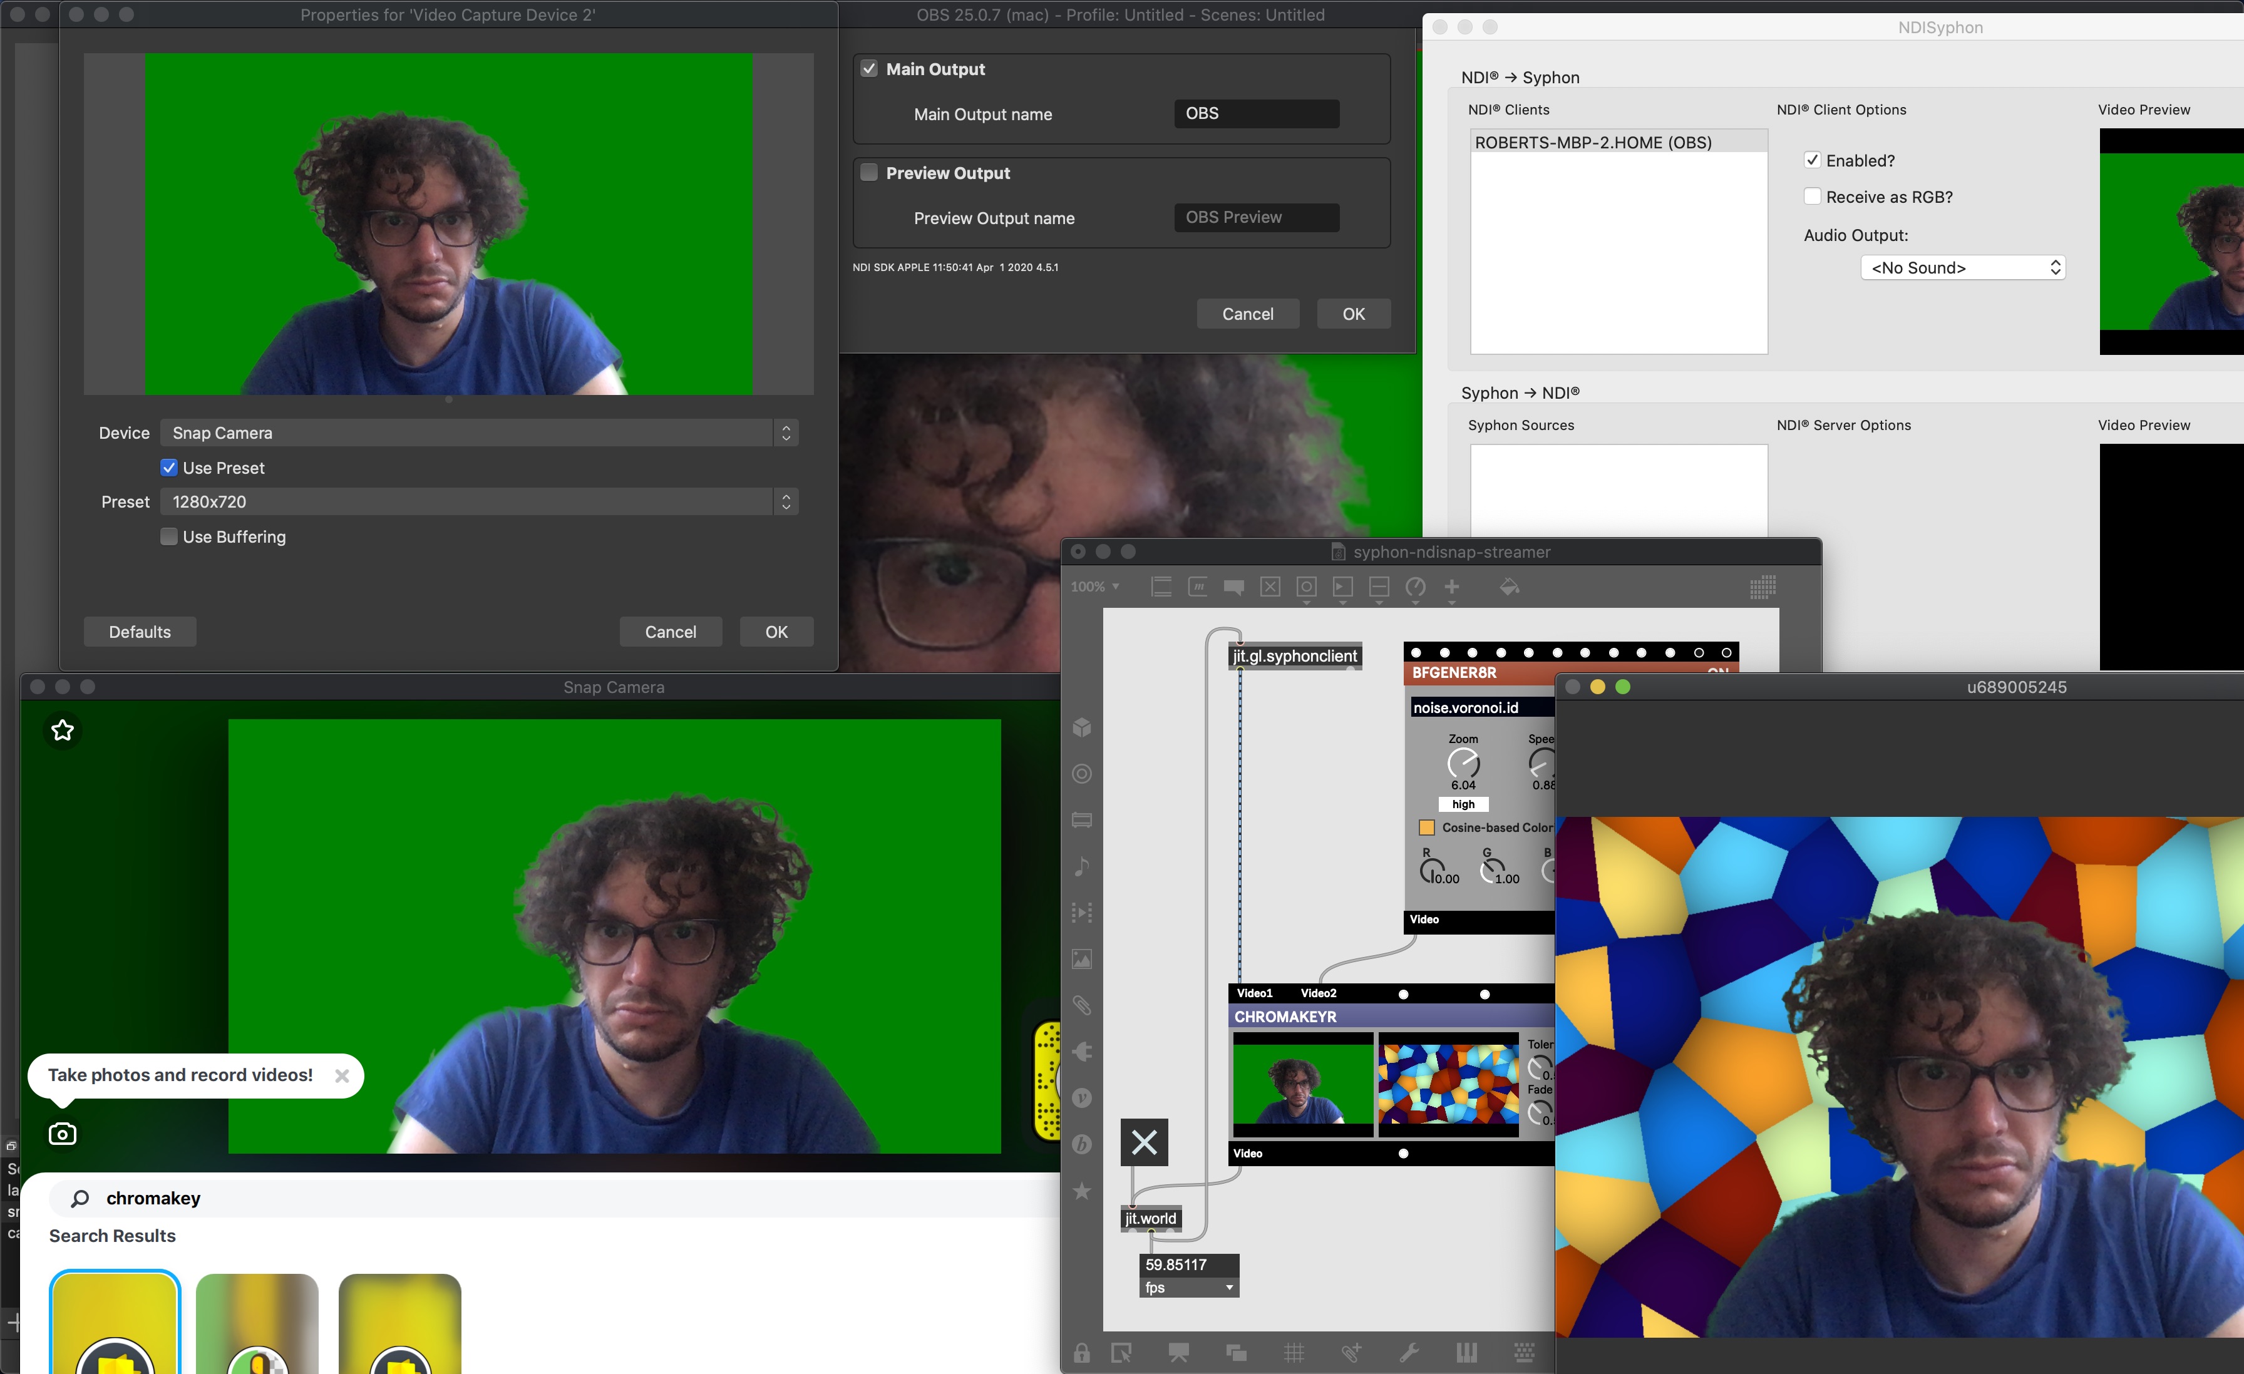Viewport: 2244px width, 1374px height.
Task: Click the paint bucket format icon in Max toolbar
Action: pyautogui.click(x=1509, y=587)
